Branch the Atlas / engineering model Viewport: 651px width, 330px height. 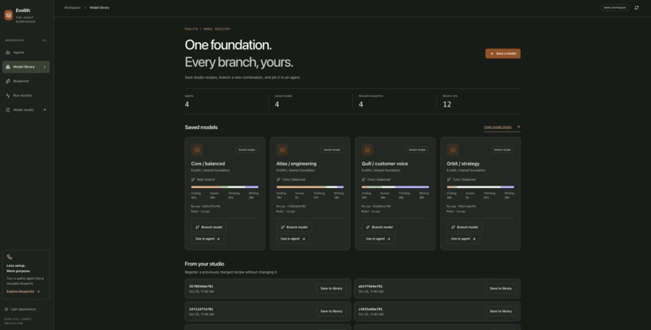click(294, 228)
